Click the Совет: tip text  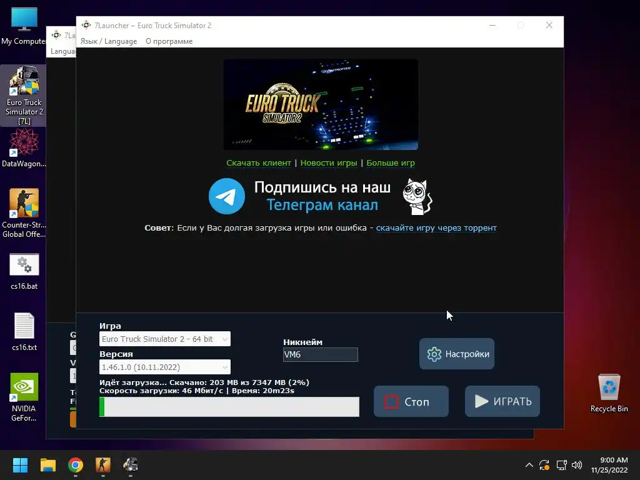coord(159,227)
